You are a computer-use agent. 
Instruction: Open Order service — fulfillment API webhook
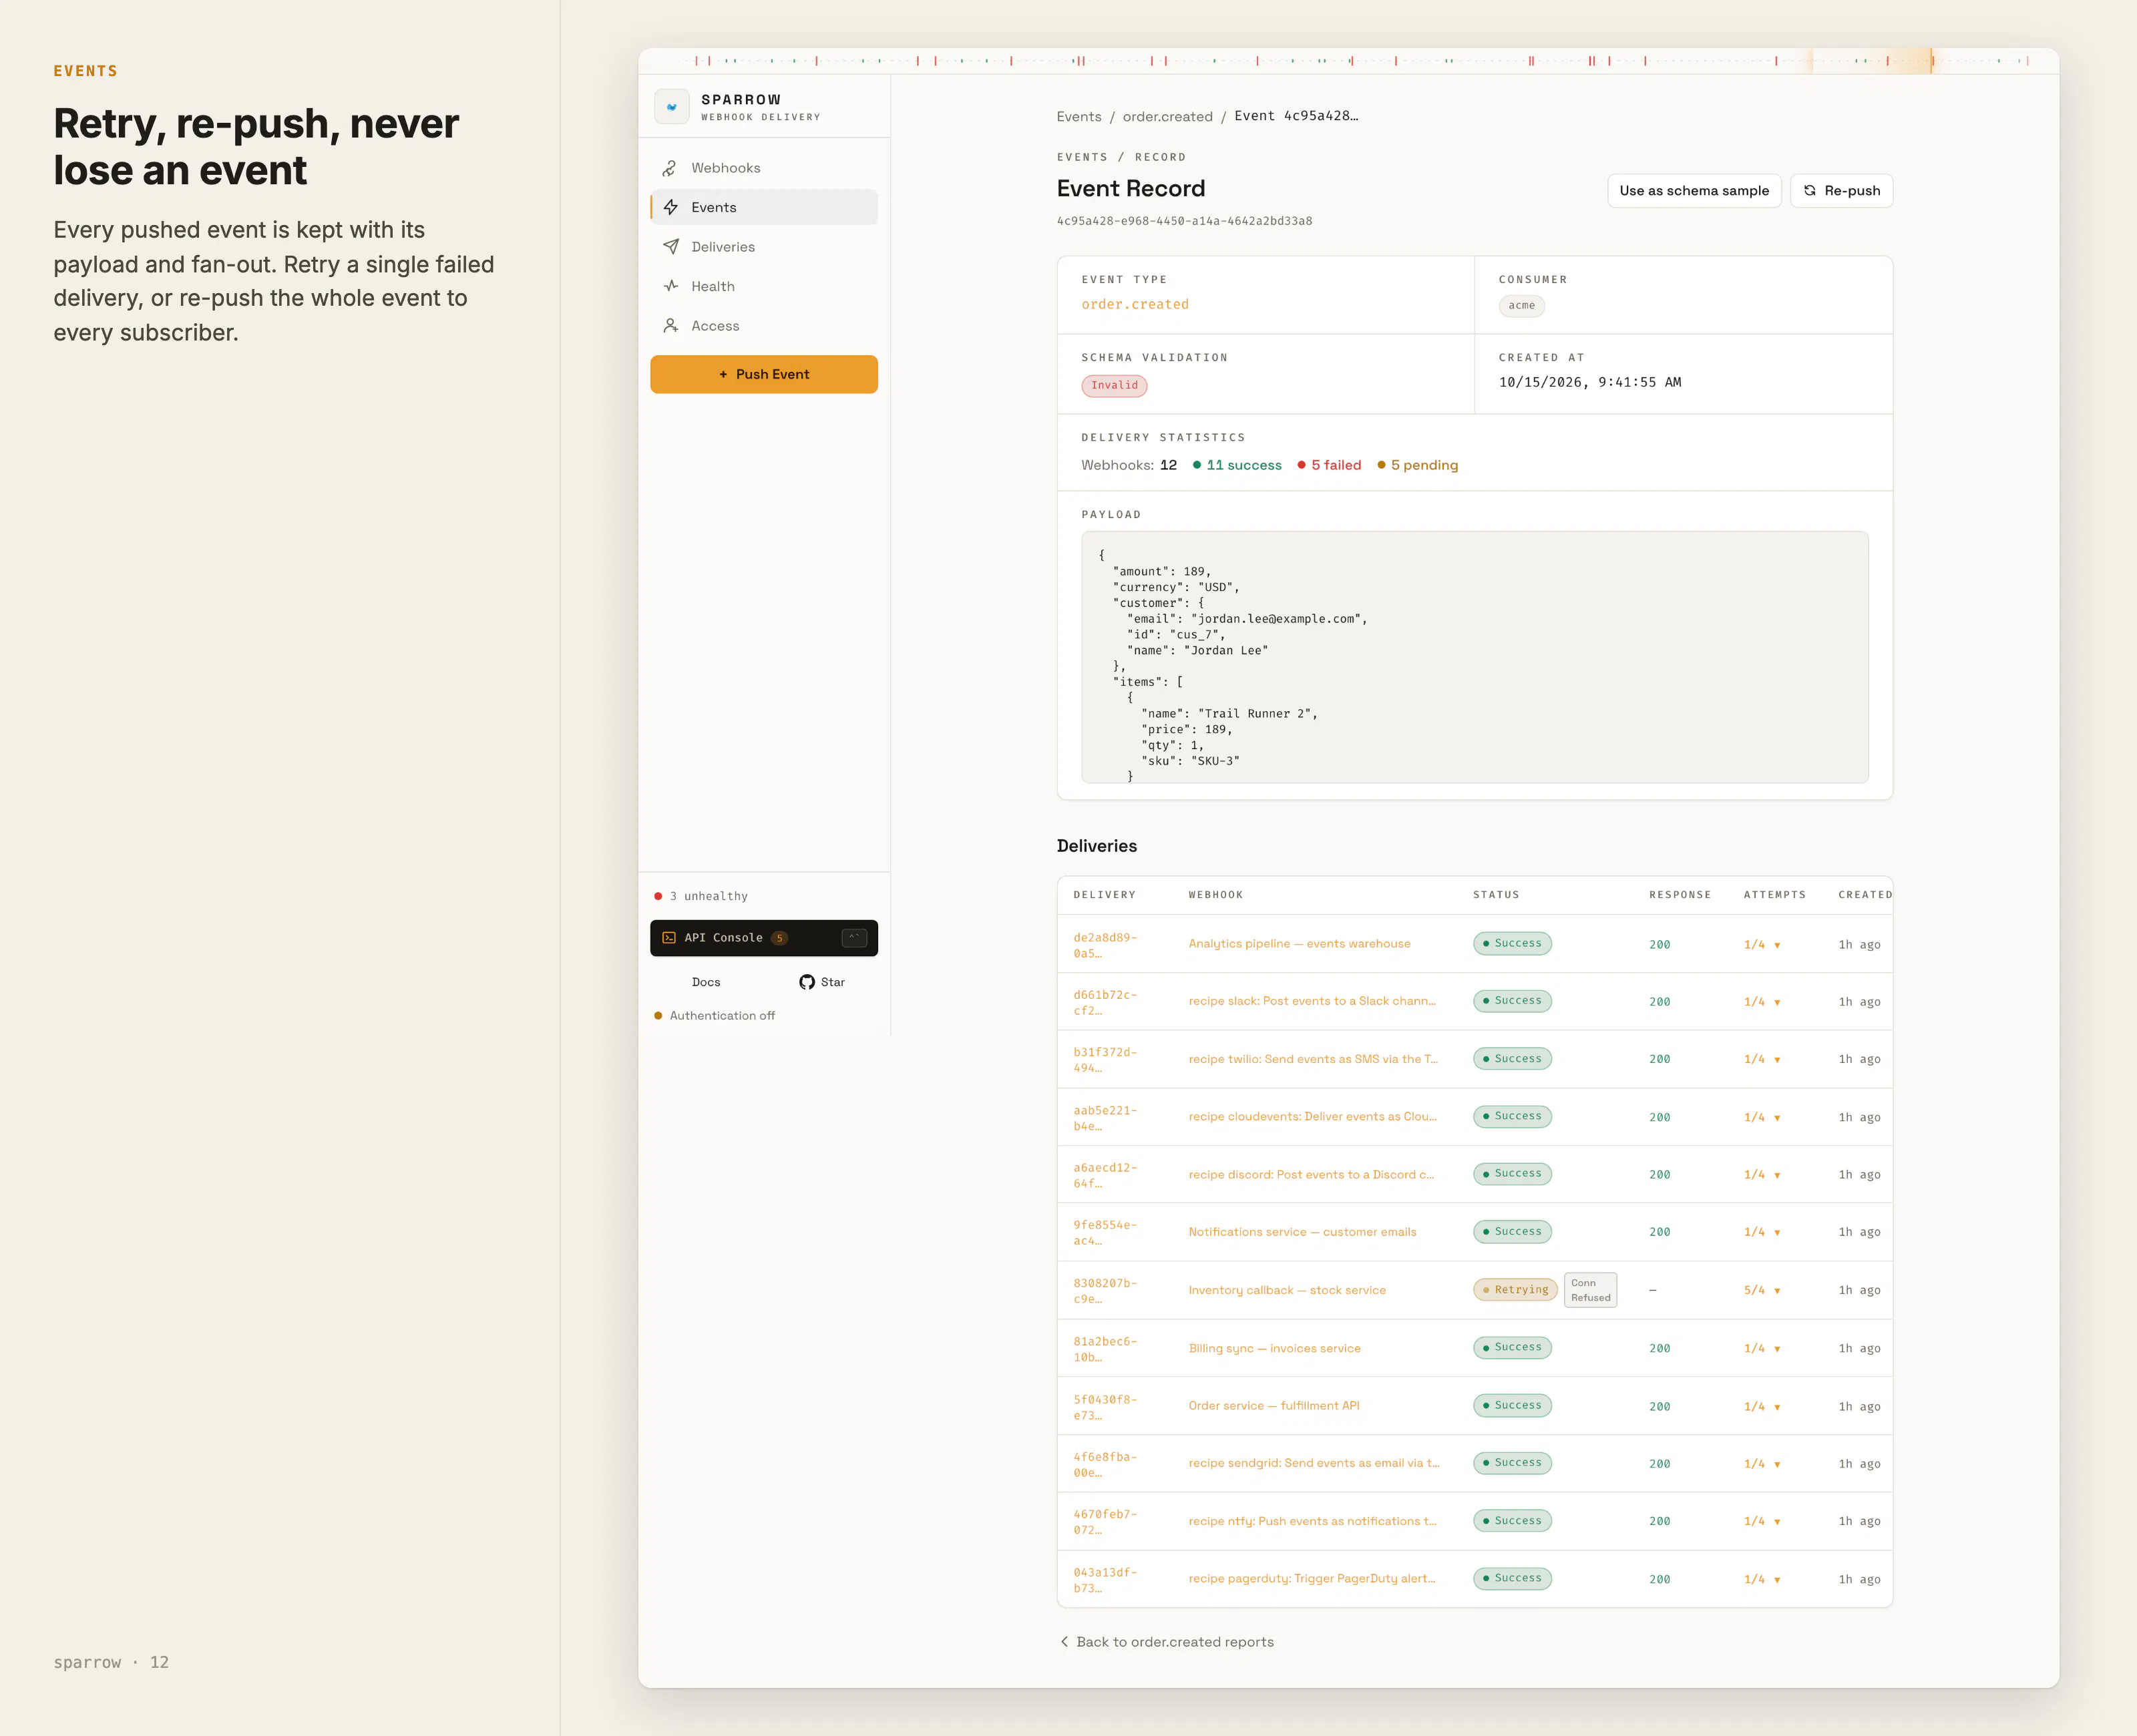[x=1274, y=1406]
